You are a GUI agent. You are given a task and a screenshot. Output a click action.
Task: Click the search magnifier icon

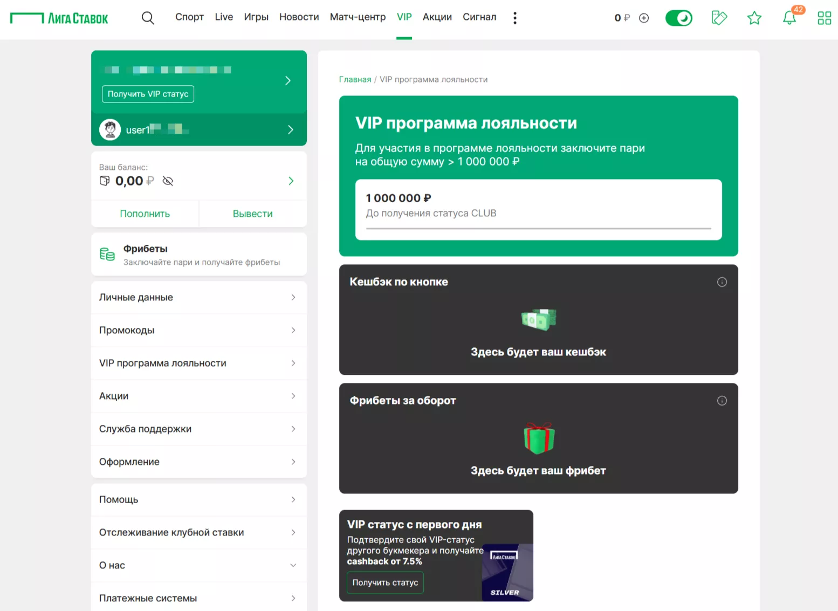(x=148, y=18)
